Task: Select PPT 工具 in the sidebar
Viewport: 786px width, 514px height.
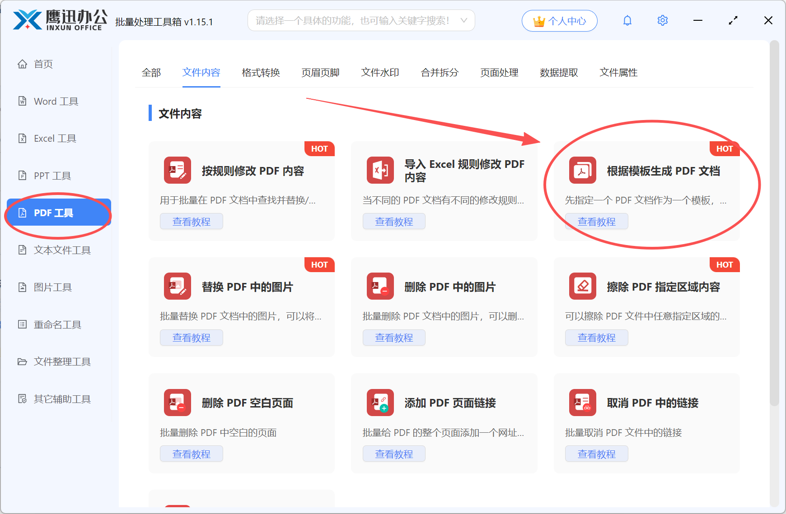Action: point(51,176)
